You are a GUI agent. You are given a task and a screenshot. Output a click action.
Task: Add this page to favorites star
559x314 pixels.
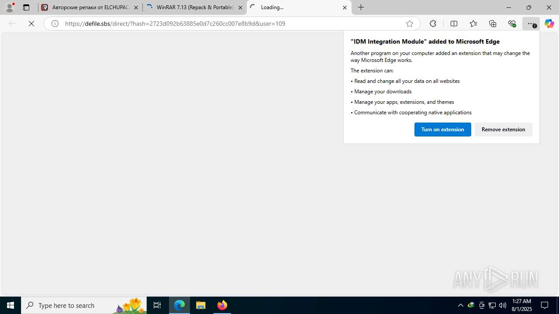[410, 24]
